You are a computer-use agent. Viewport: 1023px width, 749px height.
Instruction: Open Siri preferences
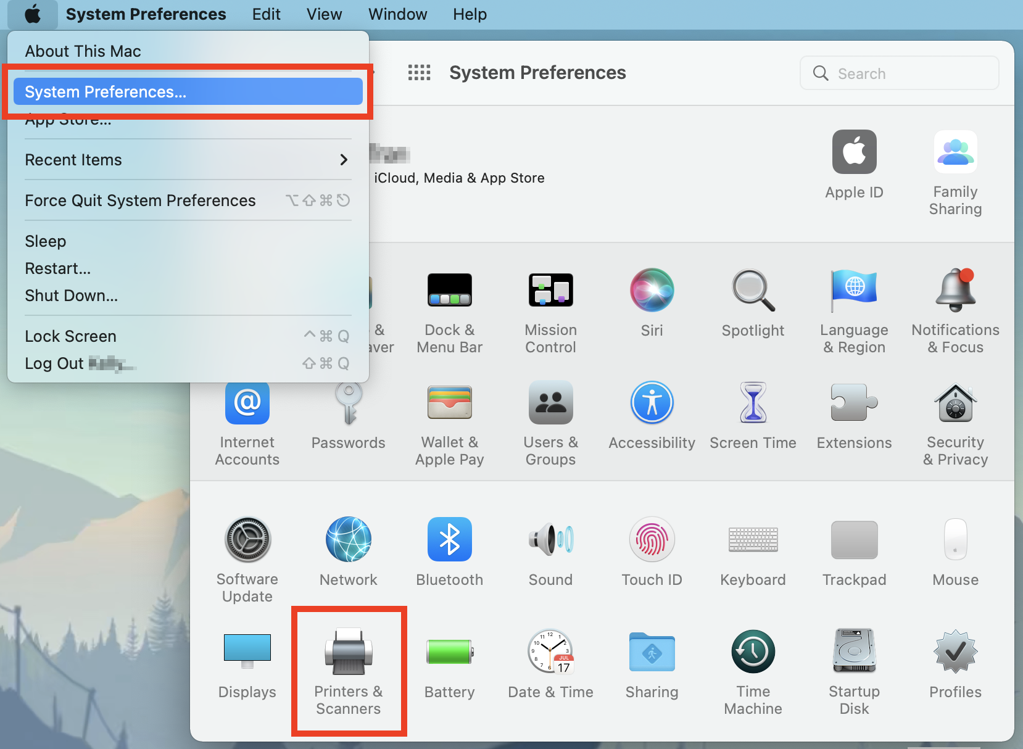pyautogui.click(x=652, y=303)
